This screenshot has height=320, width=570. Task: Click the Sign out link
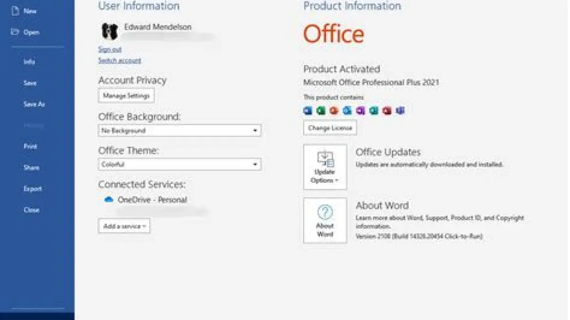pos(110,49)
